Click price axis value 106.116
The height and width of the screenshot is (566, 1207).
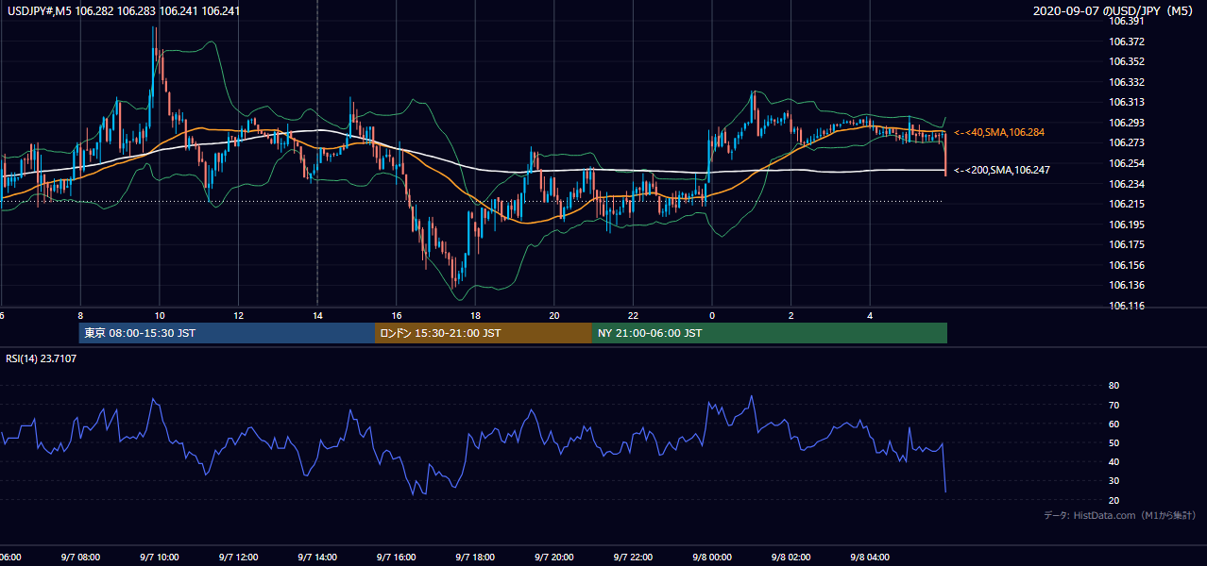click(1127, 306)
